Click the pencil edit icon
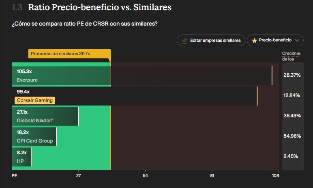This screenshot has height=188, width=313. [x=184, y=40]
